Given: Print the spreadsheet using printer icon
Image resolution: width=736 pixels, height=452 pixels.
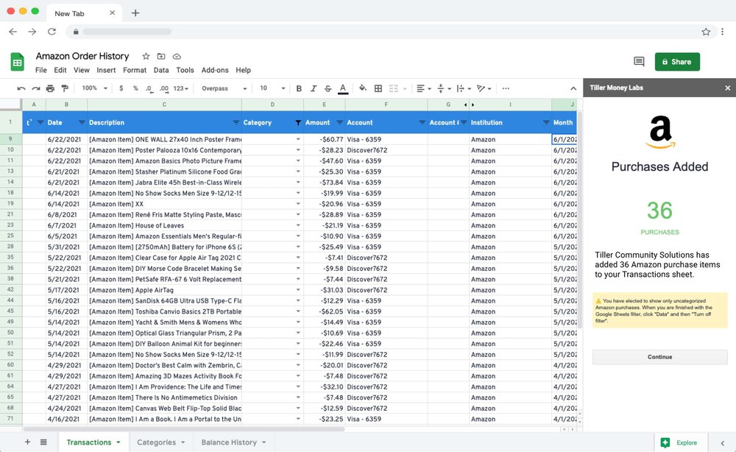Looking at the screenshot, I should (x=50, y=88).
